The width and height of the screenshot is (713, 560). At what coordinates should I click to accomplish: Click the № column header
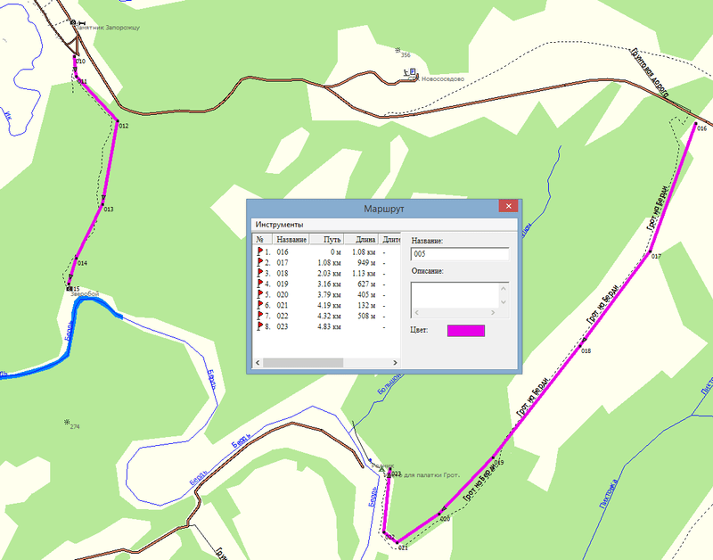pos(263,239)
